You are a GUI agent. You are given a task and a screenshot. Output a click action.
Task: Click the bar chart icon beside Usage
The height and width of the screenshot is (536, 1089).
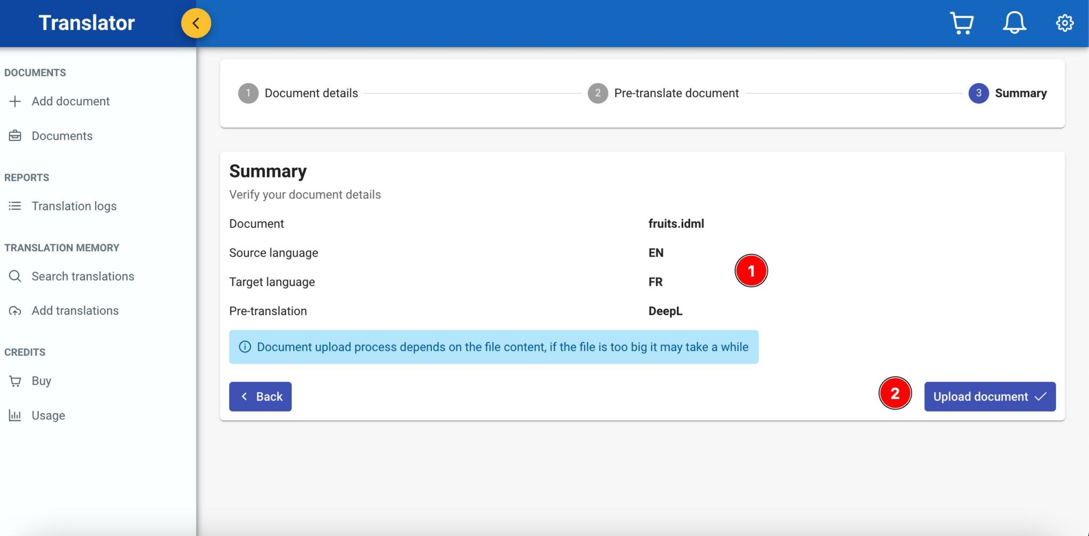15,415
